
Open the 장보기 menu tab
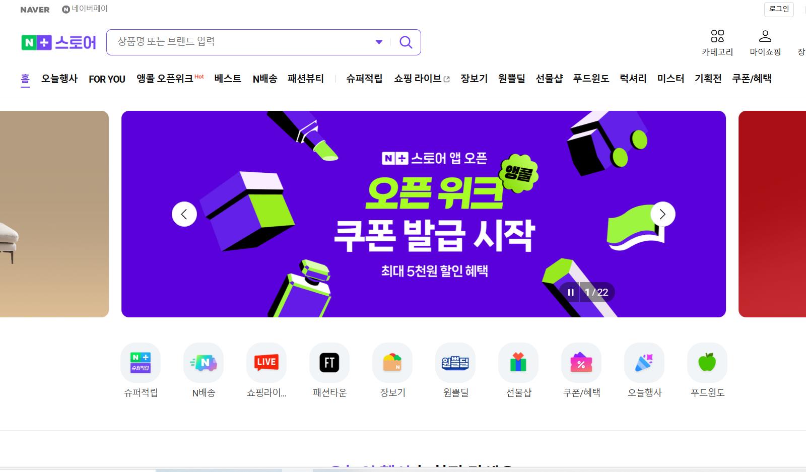[474, 79]
